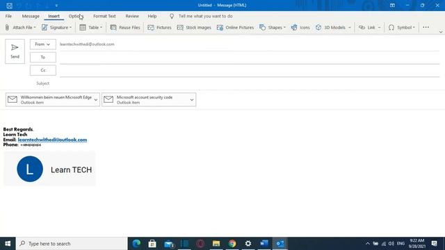Viewport: 445px width, 250px height.
Task: Open Stock Images
Action: coord(194,28)
